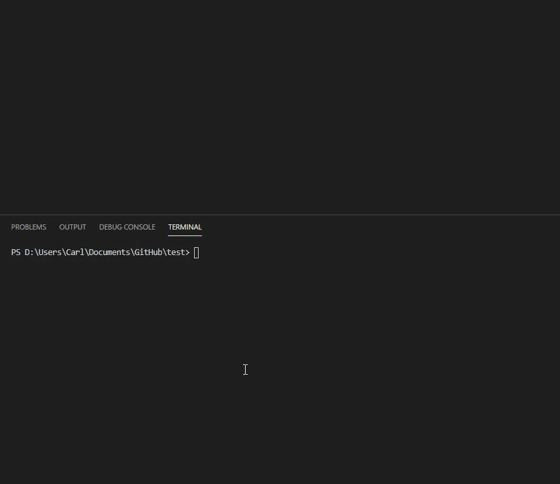Click the Carl username in the prompt
The image size is (560, 484).
[x=74, y=252]
